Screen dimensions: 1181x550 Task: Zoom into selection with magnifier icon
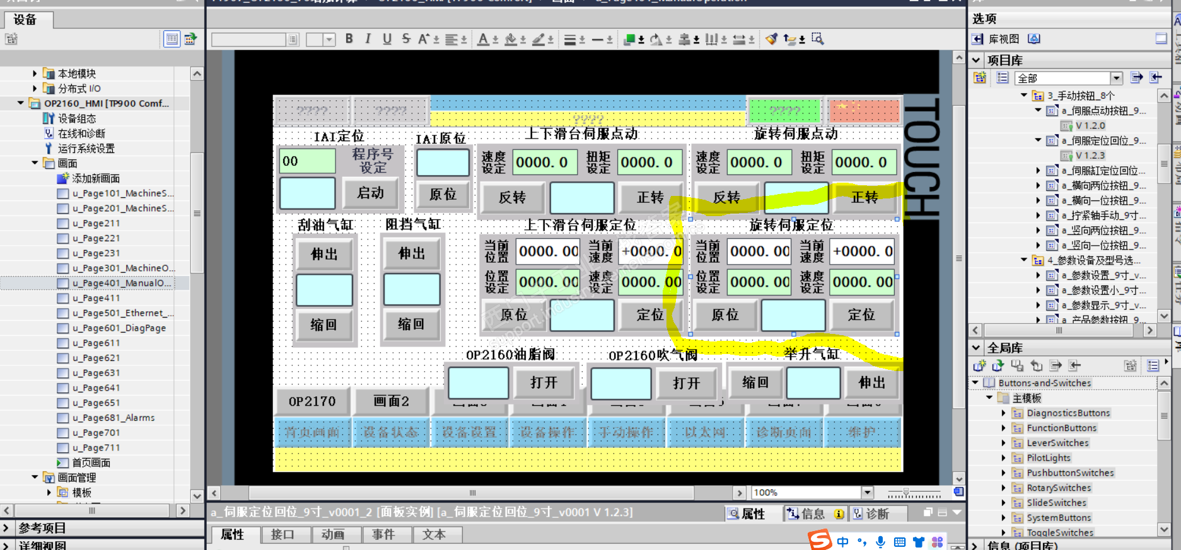[x=818, y=39]
